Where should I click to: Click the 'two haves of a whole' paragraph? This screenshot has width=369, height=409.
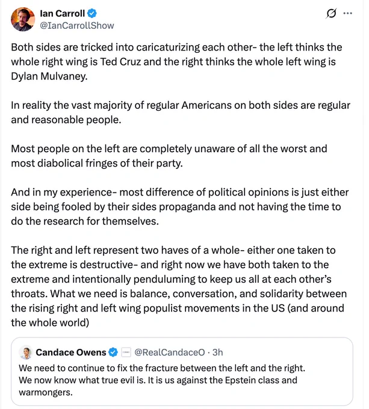coord(179,286)
